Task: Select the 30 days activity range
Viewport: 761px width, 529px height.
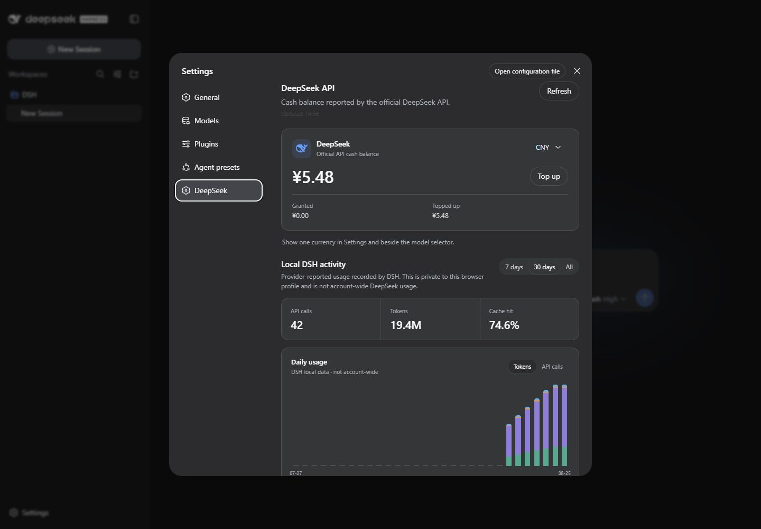Action: [x=544, y=267]
